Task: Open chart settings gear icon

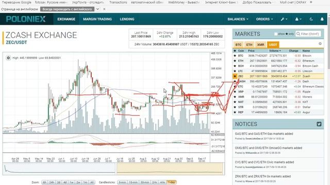Action: [x=8, y=58]
